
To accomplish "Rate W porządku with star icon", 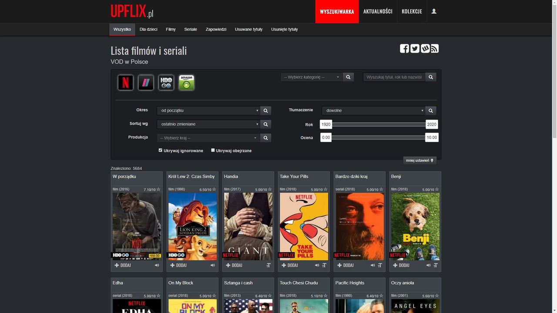I will (158, 190).
